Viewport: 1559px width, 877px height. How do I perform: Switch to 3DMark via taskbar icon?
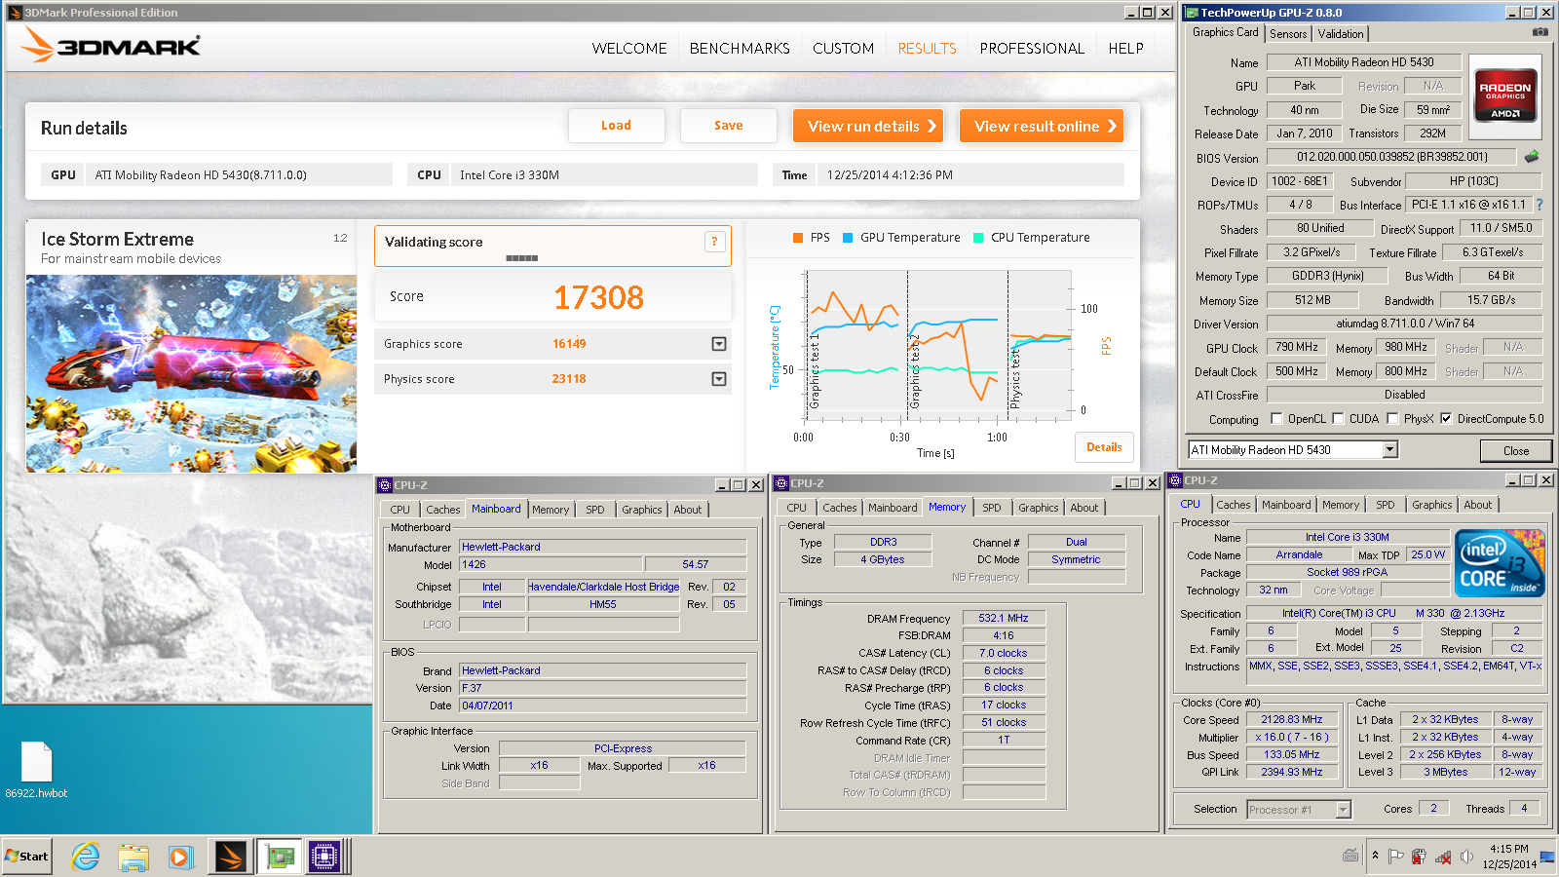231,857
